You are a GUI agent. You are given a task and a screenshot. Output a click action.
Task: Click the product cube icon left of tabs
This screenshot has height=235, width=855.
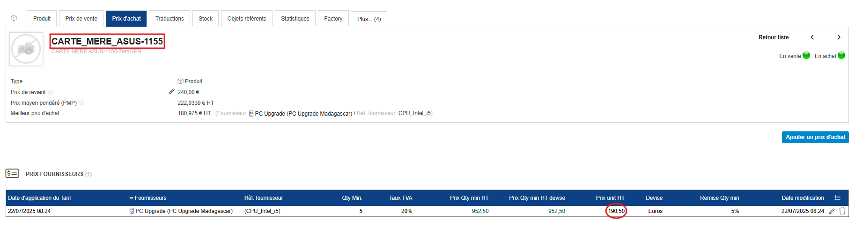point(14,18)
